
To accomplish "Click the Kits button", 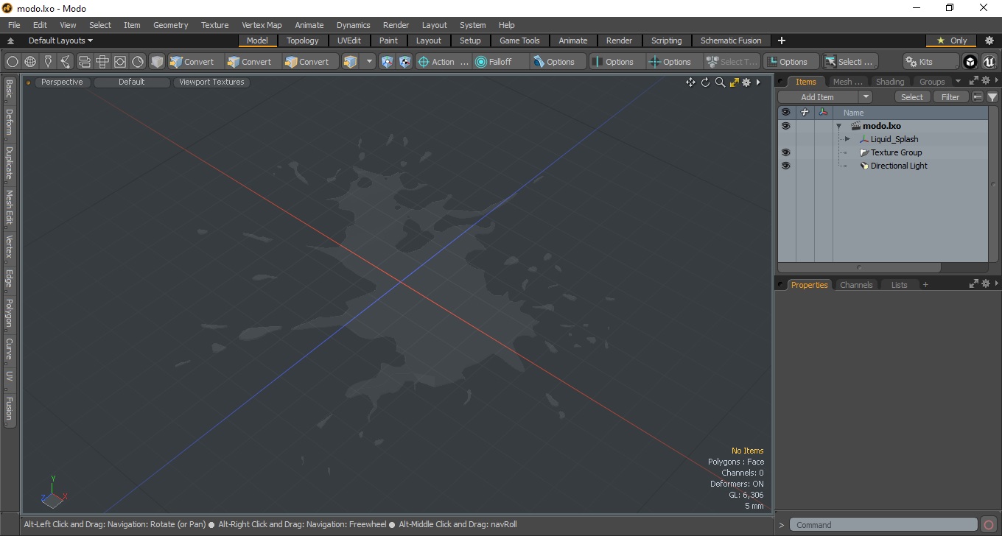I will click(x=931, y=62).
